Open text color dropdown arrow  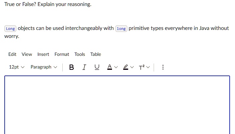[116, 67]
